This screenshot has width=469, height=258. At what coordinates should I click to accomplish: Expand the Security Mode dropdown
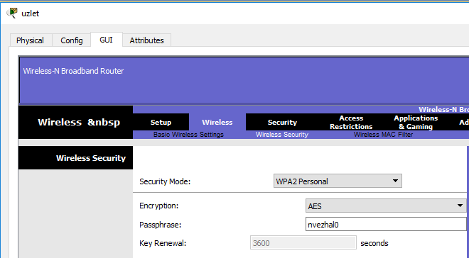[338, 181]
